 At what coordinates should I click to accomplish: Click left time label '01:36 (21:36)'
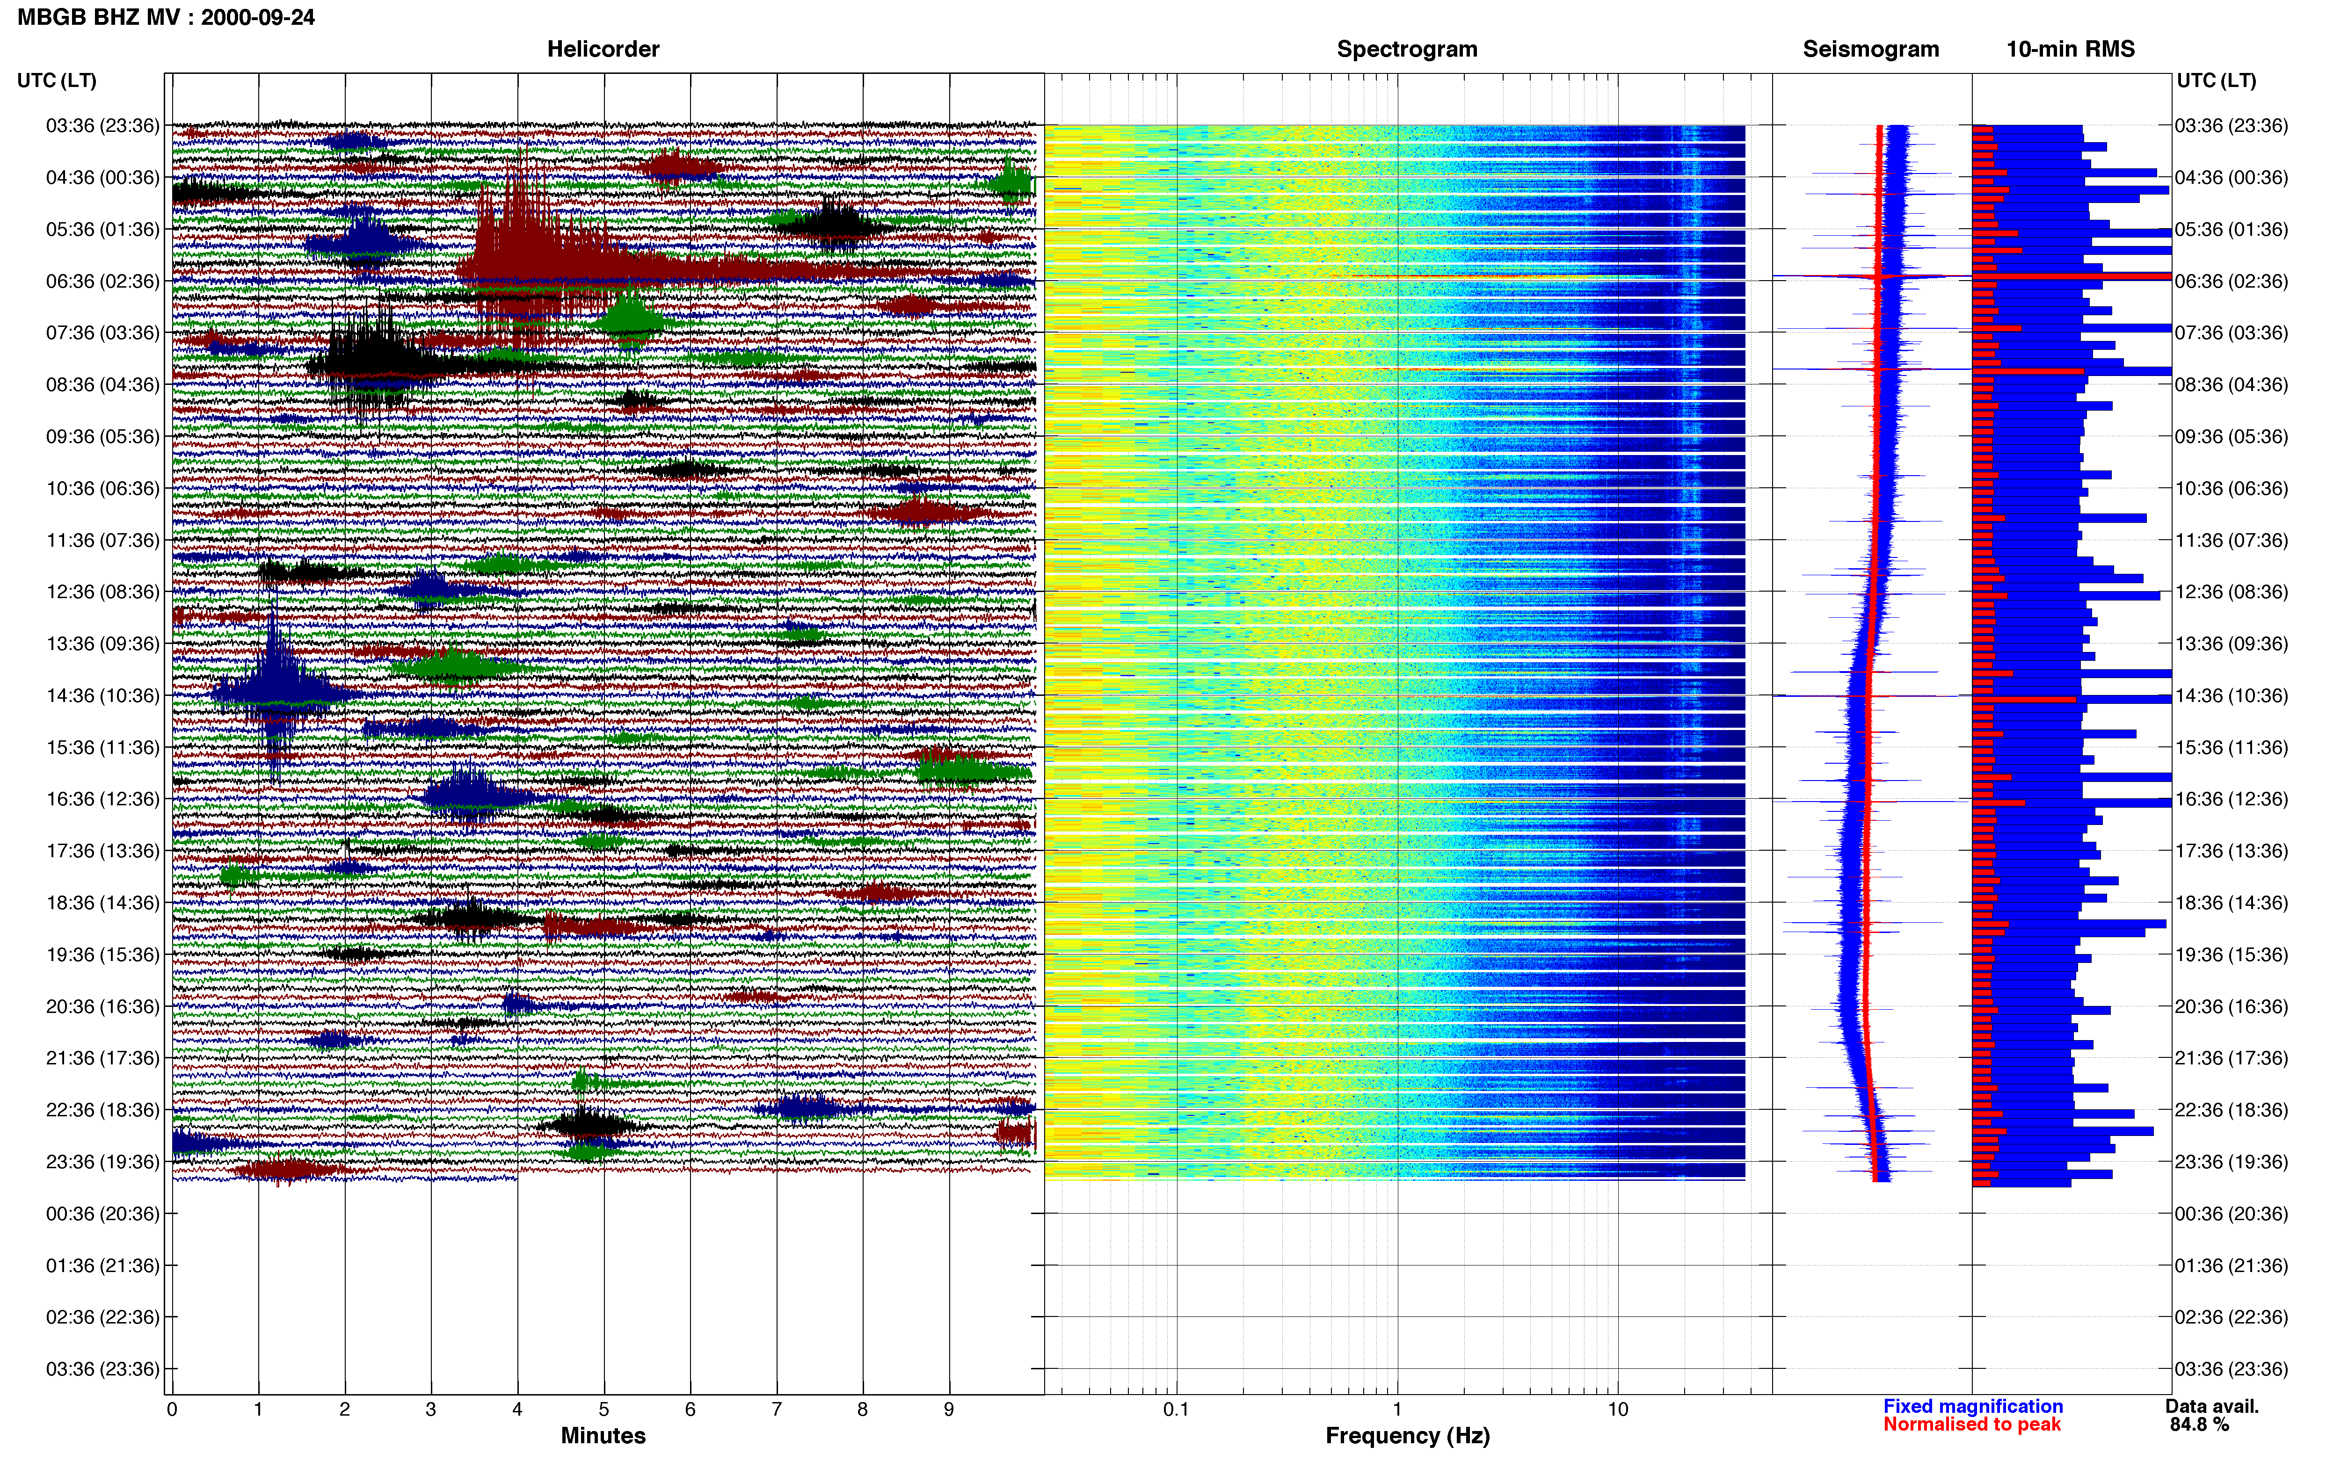[x=103, y=1265]
